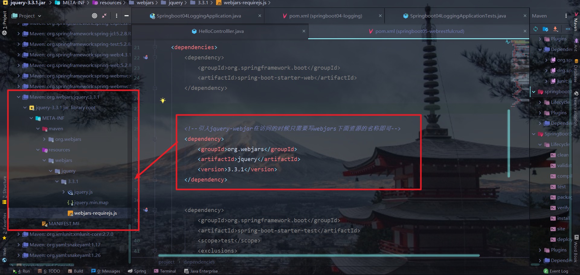
Task: Open the 7: Structure side tool tab
Action: [5, 190]
